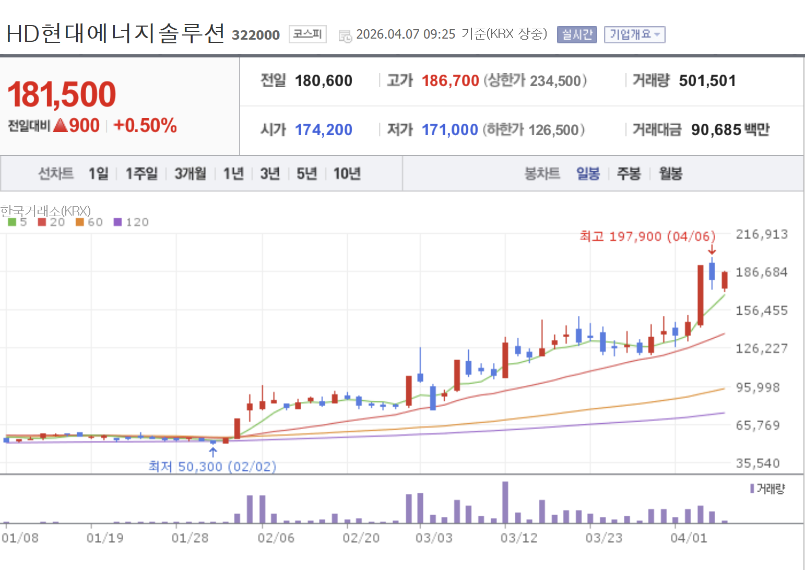Click the purple 거래량 legend marker
The width and height of the screenshot is (805, 570).
pos(752,489)
